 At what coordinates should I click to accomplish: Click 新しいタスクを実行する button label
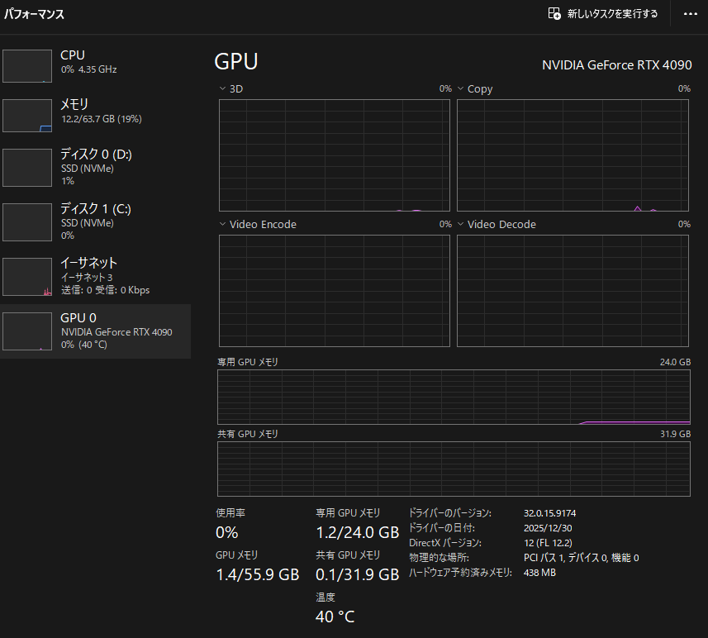coord(612,14)
